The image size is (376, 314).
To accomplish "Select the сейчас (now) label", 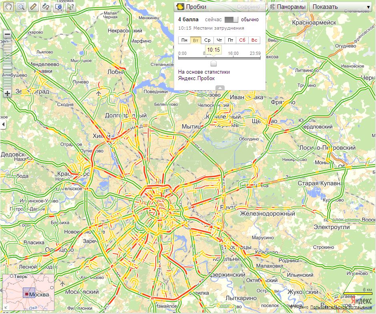I will pyautogui.click(x=213, y=20).
